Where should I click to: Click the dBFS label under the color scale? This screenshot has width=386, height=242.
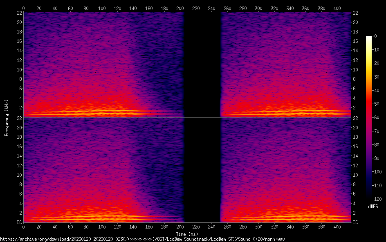pyautogui.click(x=373, y=206)
